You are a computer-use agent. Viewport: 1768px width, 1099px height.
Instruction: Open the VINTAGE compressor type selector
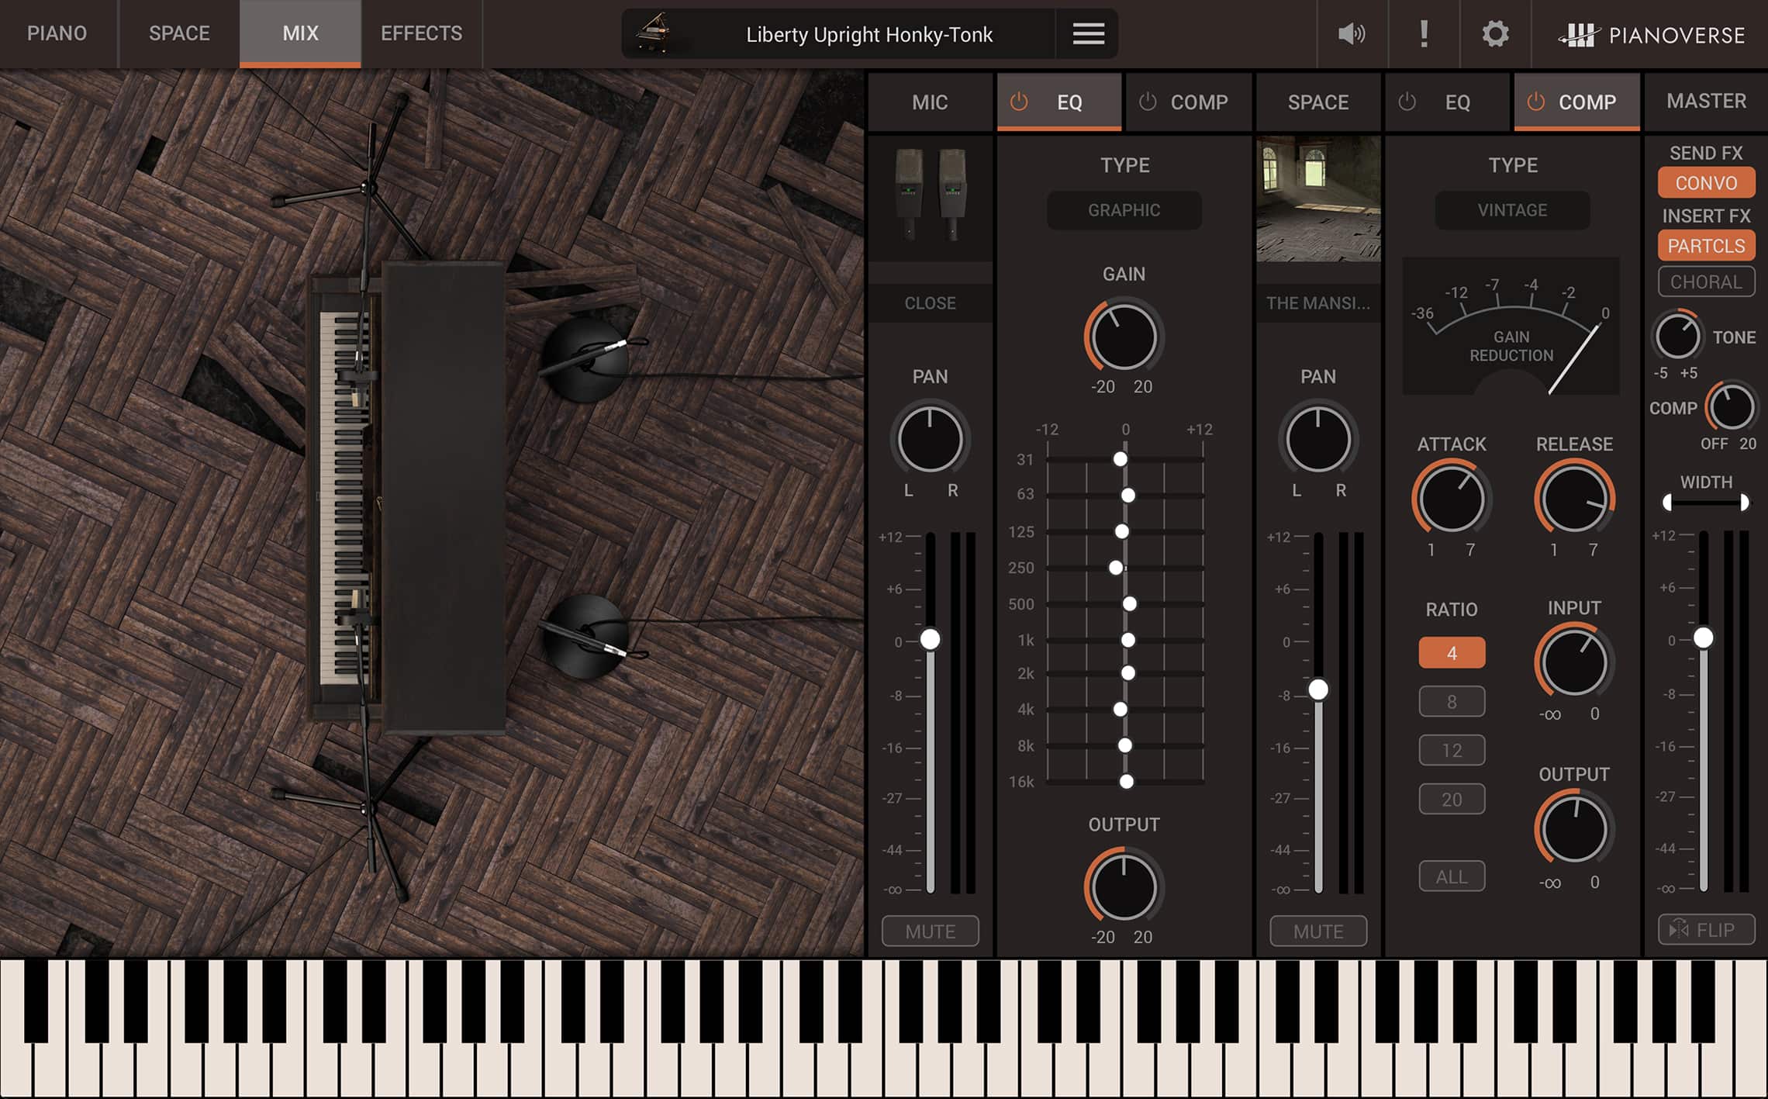[1511, 210]
